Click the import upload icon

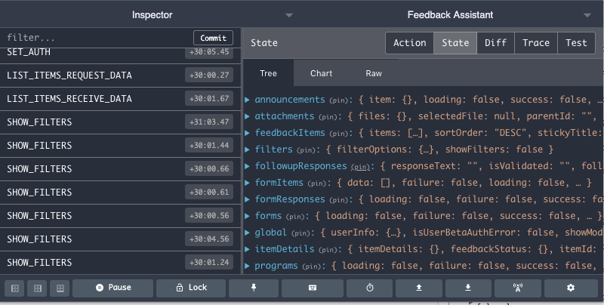pyautogui.click(x=419, y=288)
